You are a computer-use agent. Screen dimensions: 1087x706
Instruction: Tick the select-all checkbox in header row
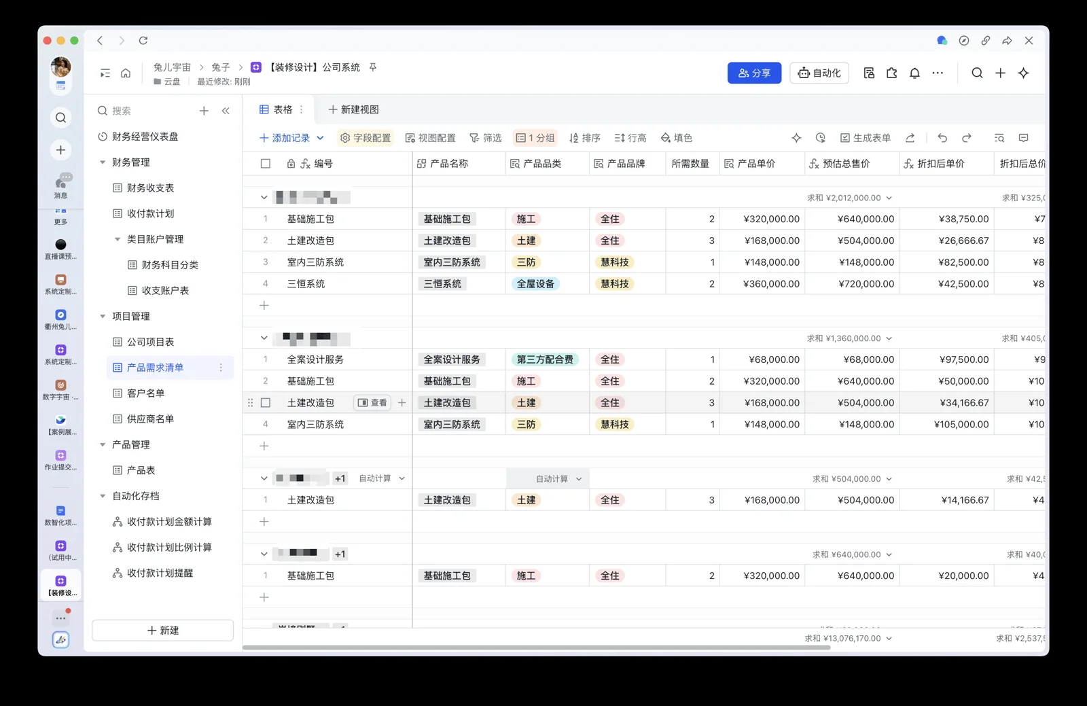(266, 164)
